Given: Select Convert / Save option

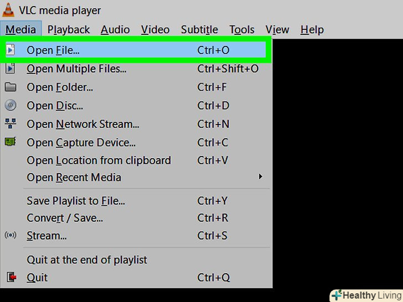Looking at the screenshot, I should [65, 218].
